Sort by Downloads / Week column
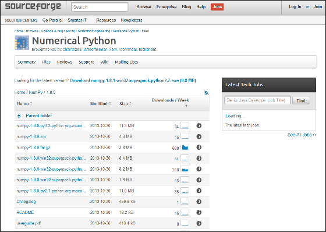Image resolution: width=326 pixels, height=232 pixels. [170, 103]
